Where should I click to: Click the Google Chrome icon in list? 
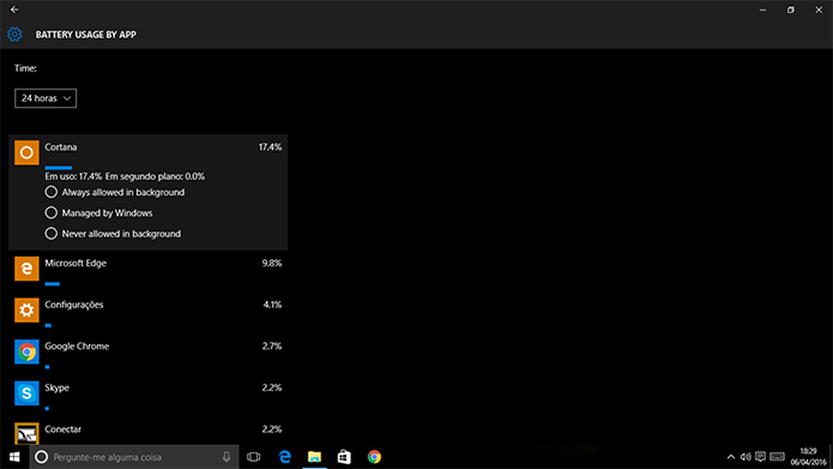[26, 351]
